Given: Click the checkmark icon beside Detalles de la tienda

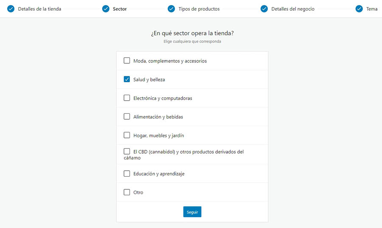Looking at the screenshot, I should (11, 9).
